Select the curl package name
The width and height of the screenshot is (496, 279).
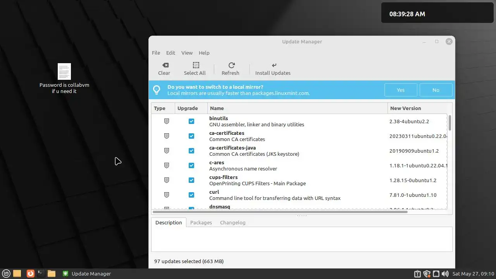pyautogui.click(x=214, y=192)
